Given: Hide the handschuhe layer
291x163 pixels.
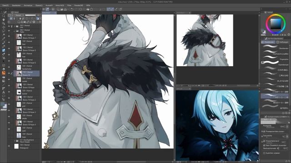Looking at the screenshot, I should click(x=9, y=67).
